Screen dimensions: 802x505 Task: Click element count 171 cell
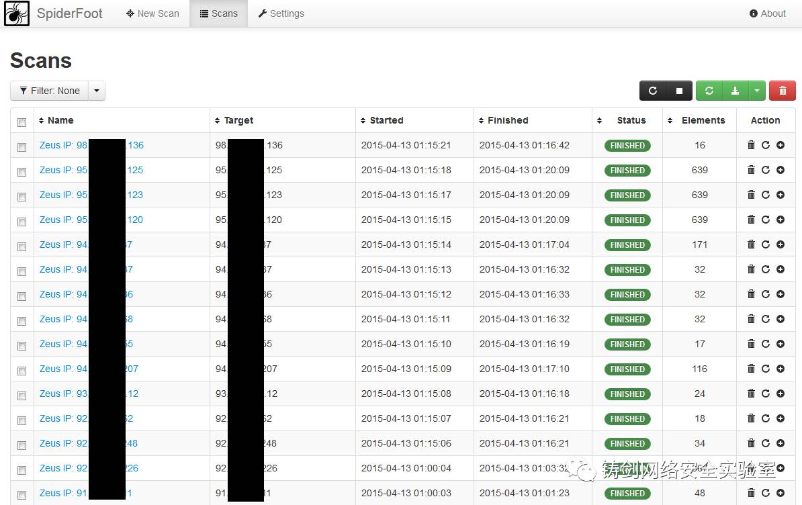point(700,244)
